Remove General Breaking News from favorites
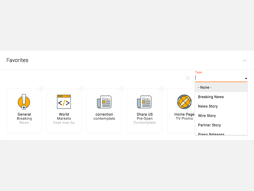Screen dimensions: 254x191 [41, 89]
